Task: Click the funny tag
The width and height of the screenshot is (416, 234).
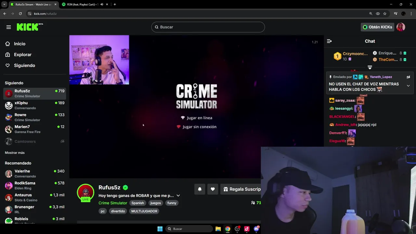Action: [x=172, y=203]
